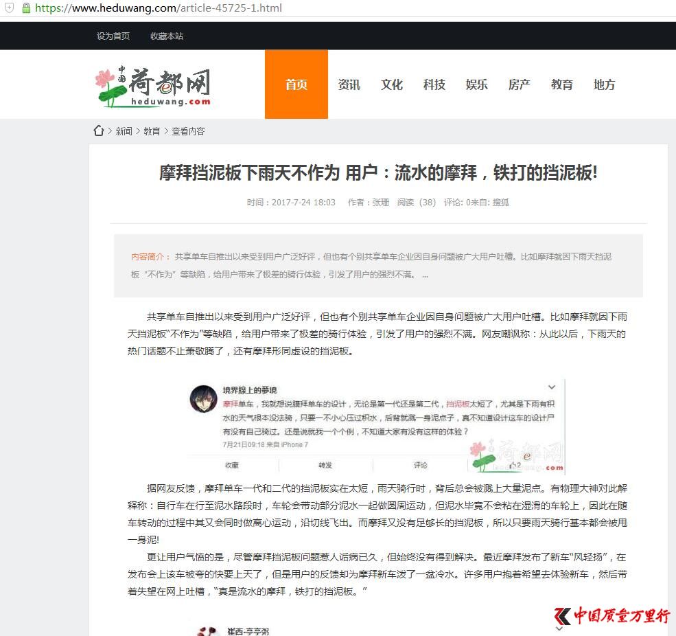Image resolution: width=676 pixels, height=636 pixels.
Task: Click the read count 阅读 (38)
Action: point(417,203)
